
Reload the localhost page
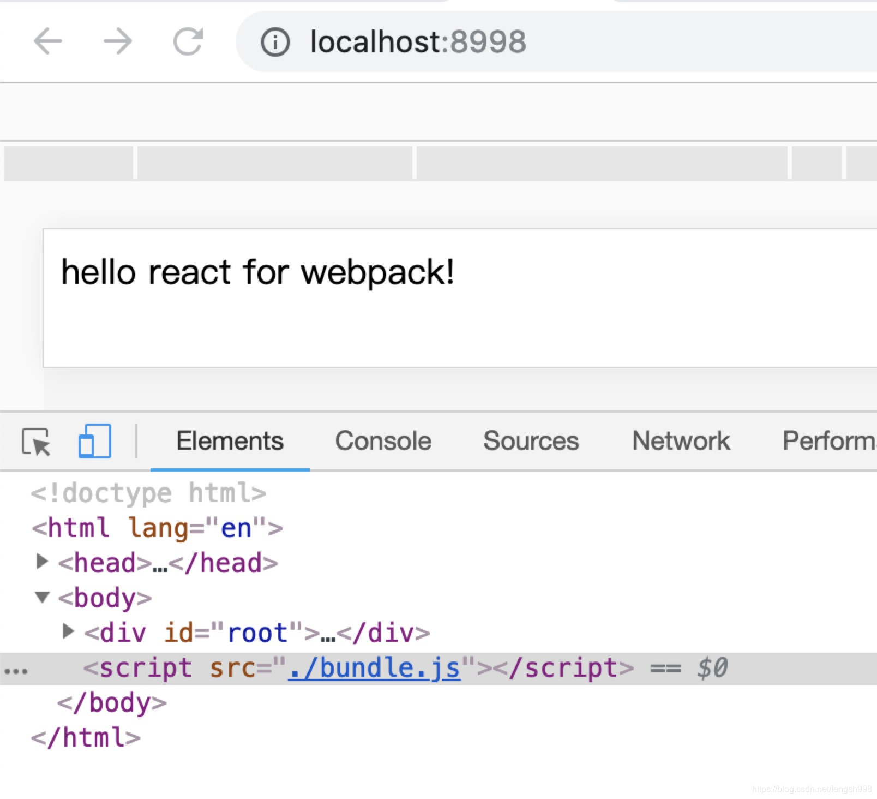coord(188,41)
